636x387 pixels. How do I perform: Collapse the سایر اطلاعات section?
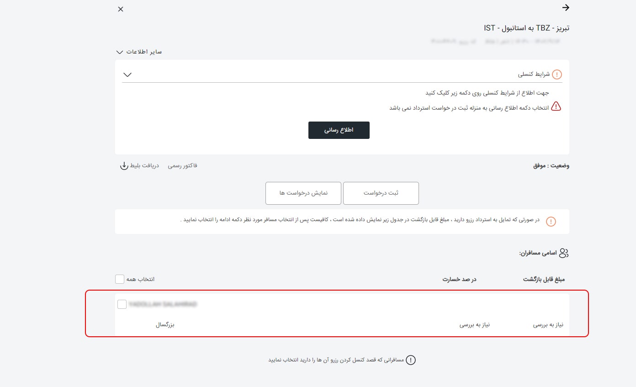point(120,52)
